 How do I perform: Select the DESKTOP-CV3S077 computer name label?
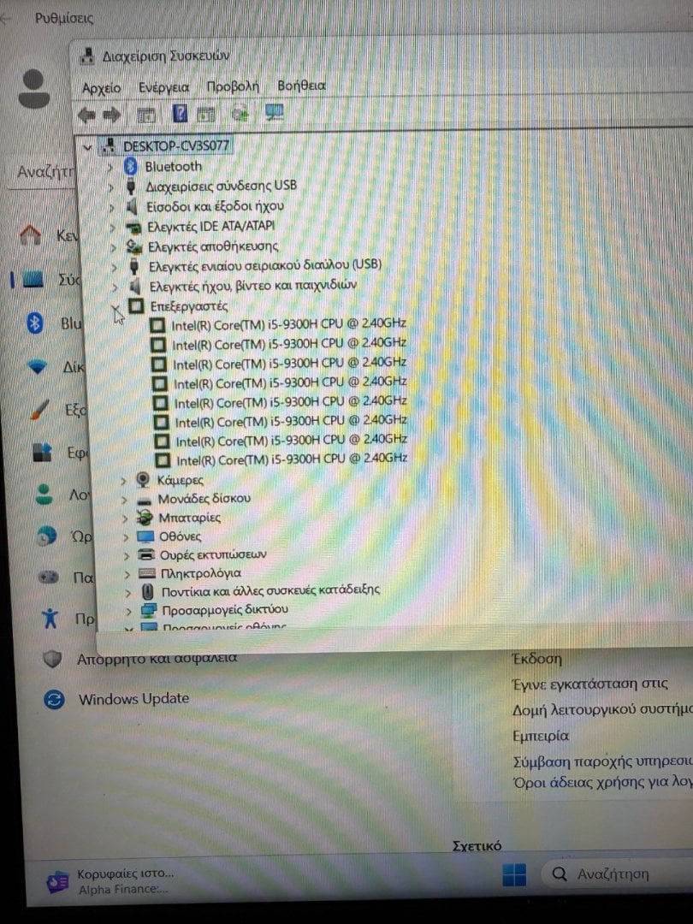[x=176, y=146]
